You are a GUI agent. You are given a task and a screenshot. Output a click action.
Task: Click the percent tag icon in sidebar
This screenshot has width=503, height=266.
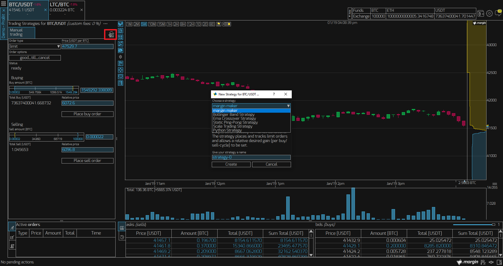coord(121,50)
